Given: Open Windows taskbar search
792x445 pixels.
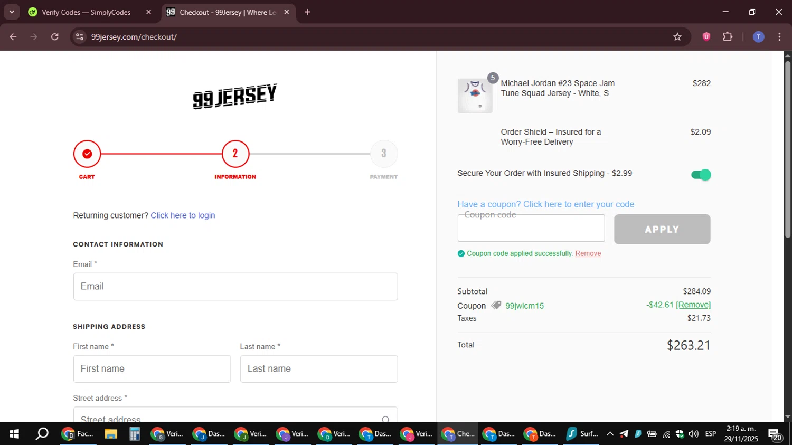Looking at the screenshot, I should coord(42,434).
